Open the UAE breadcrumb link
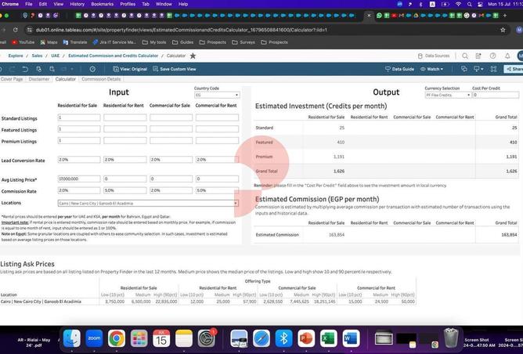Screen dimensions: 523x354 pyautogui.click(x=56, y=56)
